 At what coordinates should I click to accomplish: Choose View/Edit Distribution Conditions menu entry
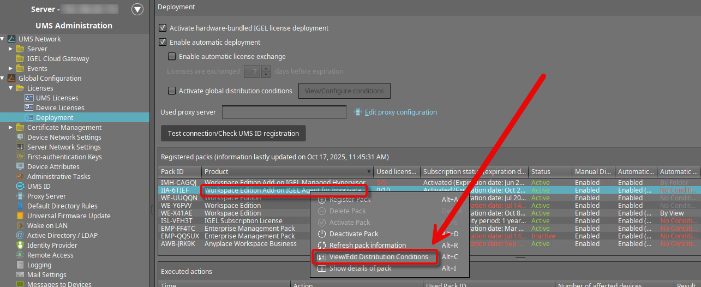[378, 257]
